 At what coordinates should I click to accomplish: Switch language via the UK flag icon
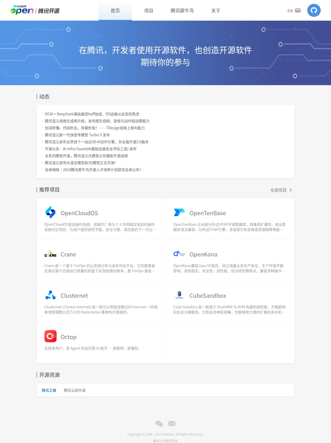tap(298, 11)
